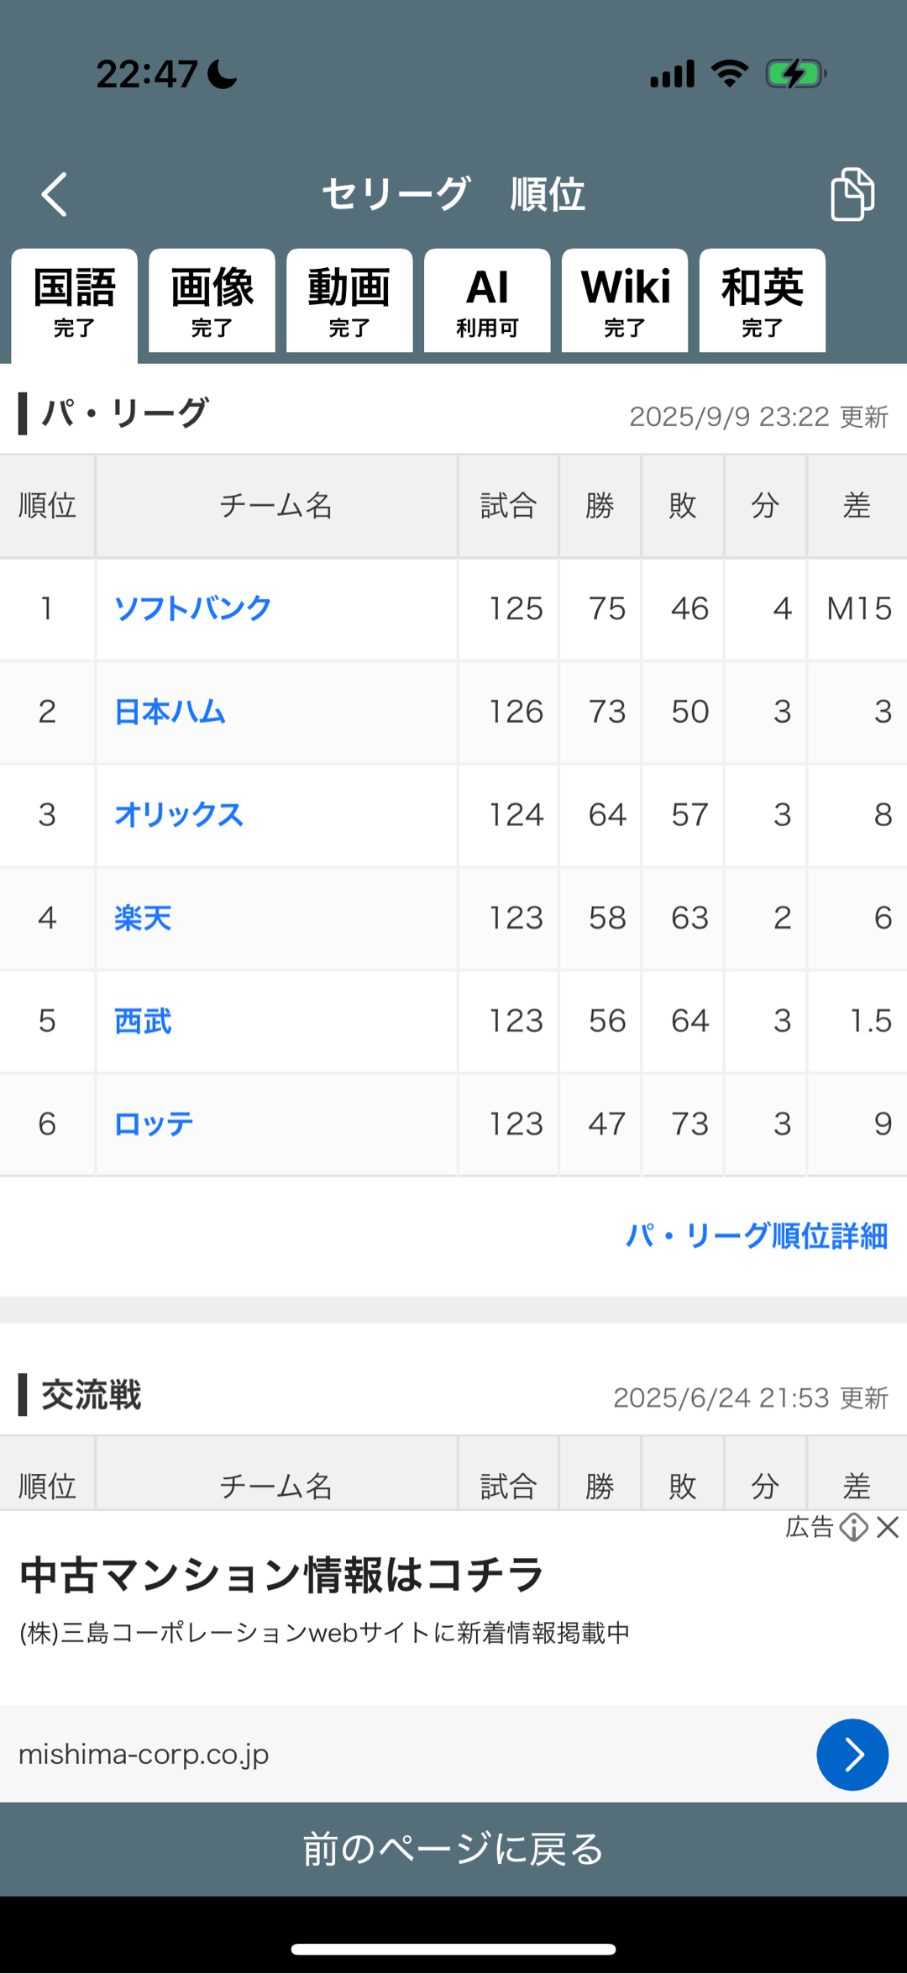907x1974 pixels.
Task: Open the 動画 tab
Action: tap(349, 302)
